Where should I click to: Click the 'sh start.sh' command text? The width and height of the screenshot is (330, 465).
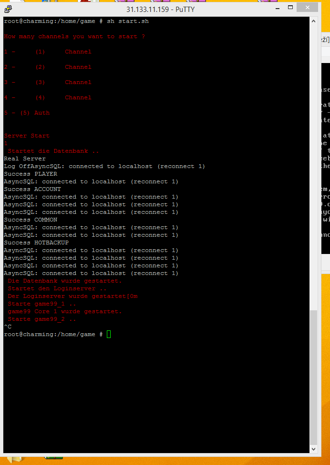pos(128,21)
